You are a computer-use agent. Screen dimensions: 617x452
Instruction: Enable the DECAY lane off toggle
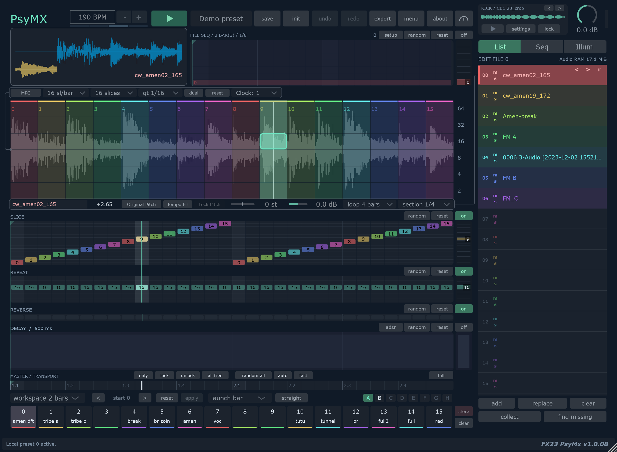pyautogui.click(x=463, y=327)
